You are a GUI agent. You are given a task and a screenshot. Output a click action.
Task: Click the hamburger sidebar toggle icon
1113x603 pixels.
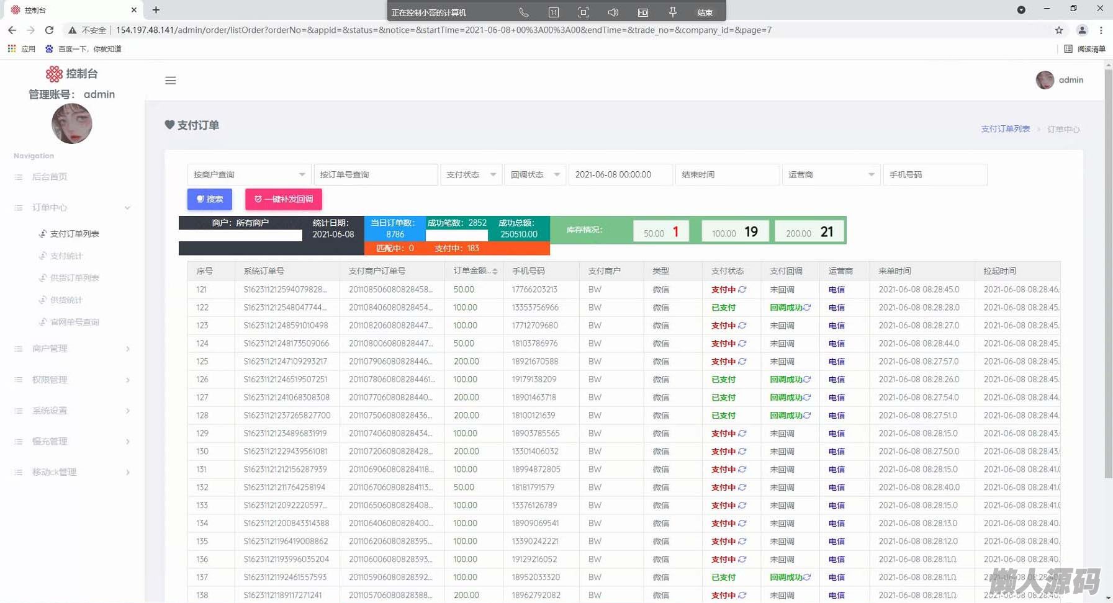pyautogui.click(x=170, y=81)
